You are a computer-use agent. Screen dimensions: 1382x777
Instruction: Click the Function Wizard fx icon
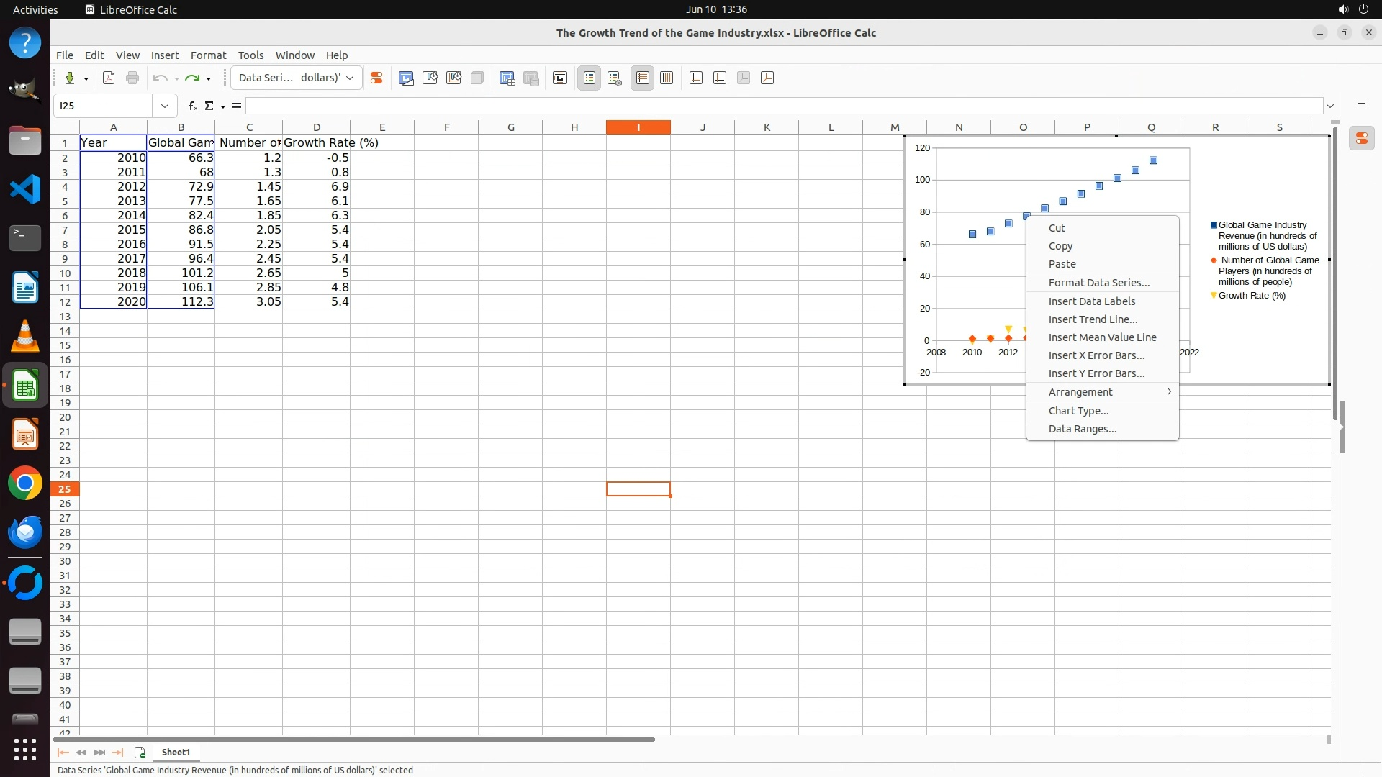pos(192,106)
